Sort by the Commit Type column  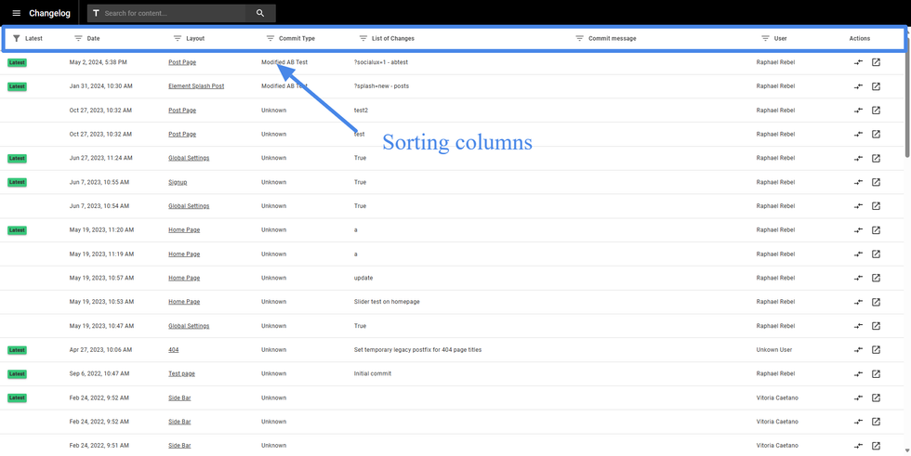coord(291,39)
